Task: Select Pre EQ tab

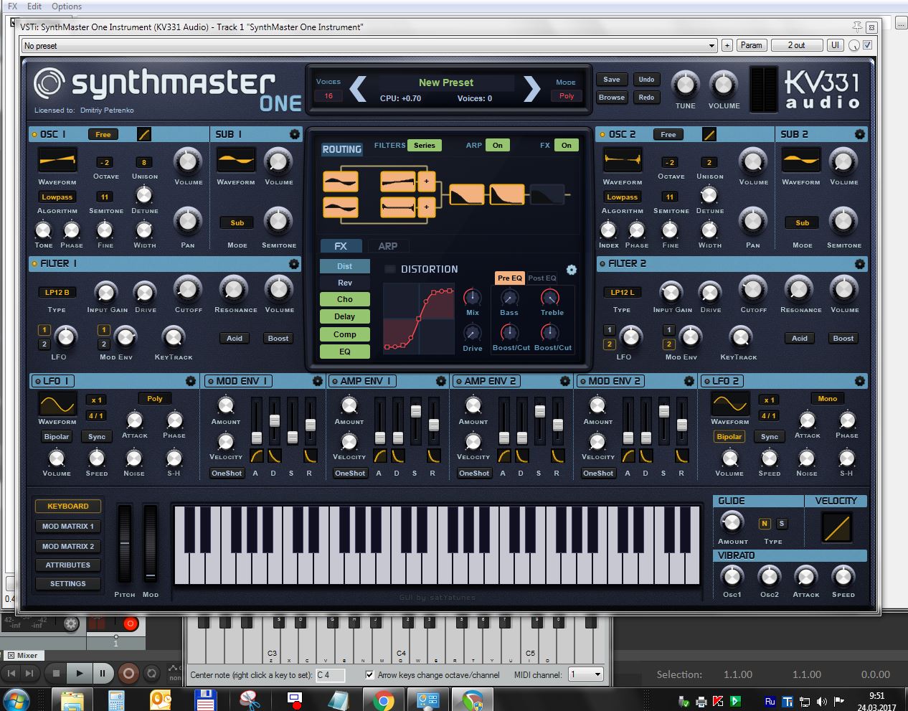Action: click(x=510, y=278)
